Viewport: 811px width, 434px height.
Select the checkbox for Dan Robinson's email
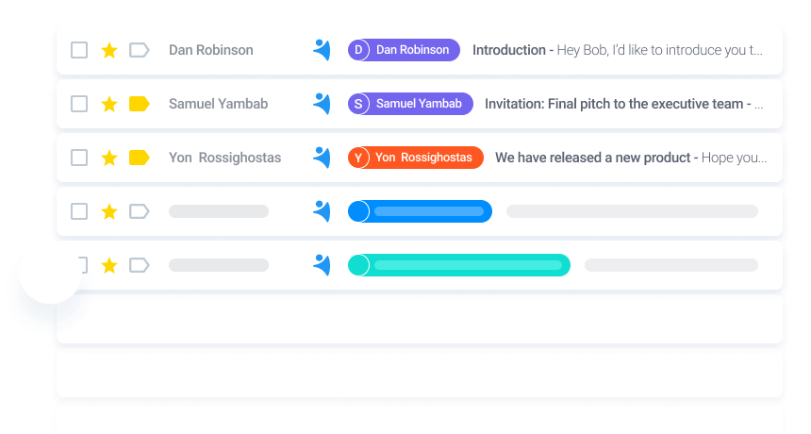coord(79,50)
